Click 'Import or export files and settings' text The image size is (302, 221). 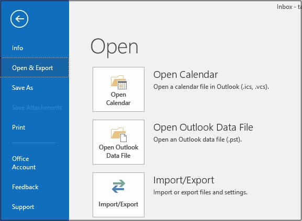(200, 192)
